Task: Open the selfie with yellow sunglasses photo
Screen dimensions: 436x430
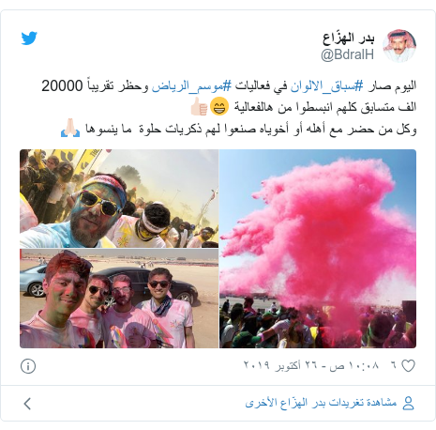Action: coord(119,199)
